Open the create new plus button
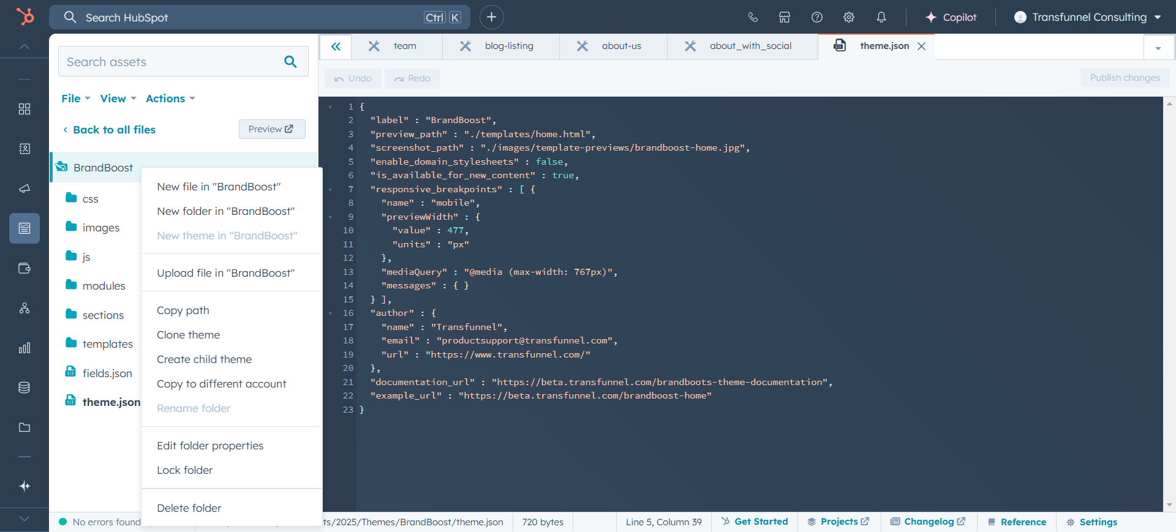The height and width of the screenshot is (532, 1176). (491, 17)
